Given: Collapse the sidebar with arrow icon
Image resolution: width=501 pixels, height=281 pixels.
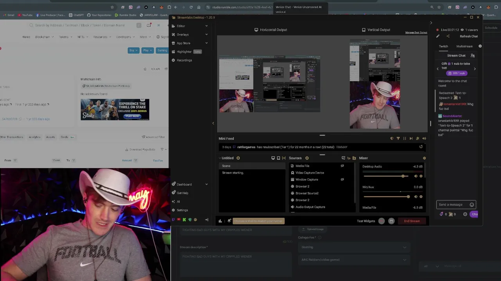Looking at the screenshot, I should pos(206,220).
